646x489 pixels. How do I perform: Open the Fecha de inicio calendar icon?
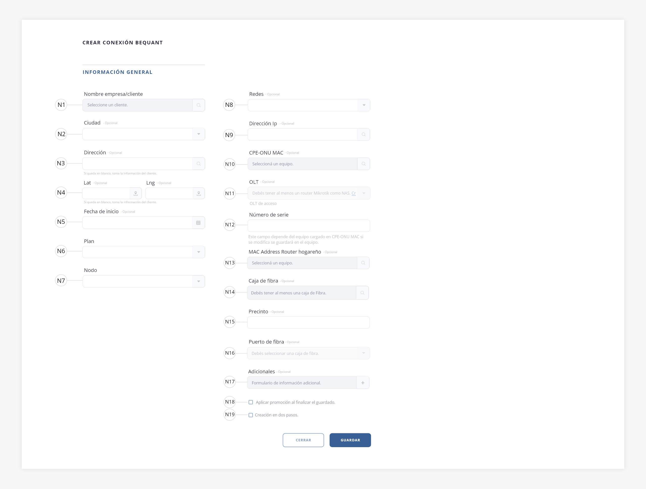[x=198, y=223]
